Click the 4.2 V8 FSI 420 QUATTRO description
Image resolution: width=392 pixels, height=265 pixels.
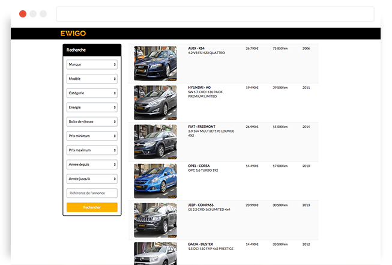coord(207,53)
